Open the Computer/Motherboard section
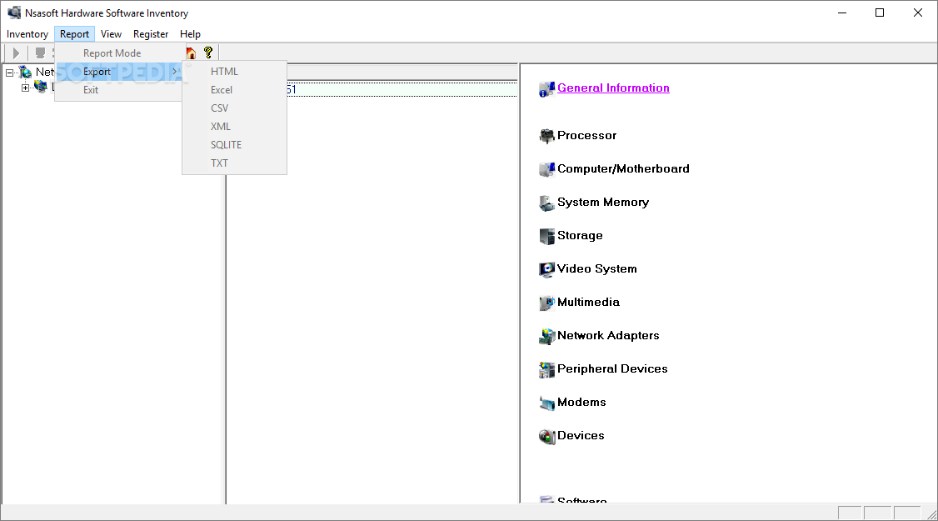The image size is (938, 521). 623,169
